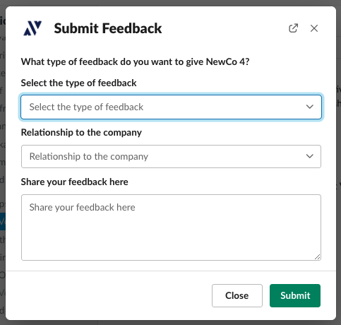Click the Select the type of feedback placeholder text
This screenshot has height=325, width=341.
86,107
